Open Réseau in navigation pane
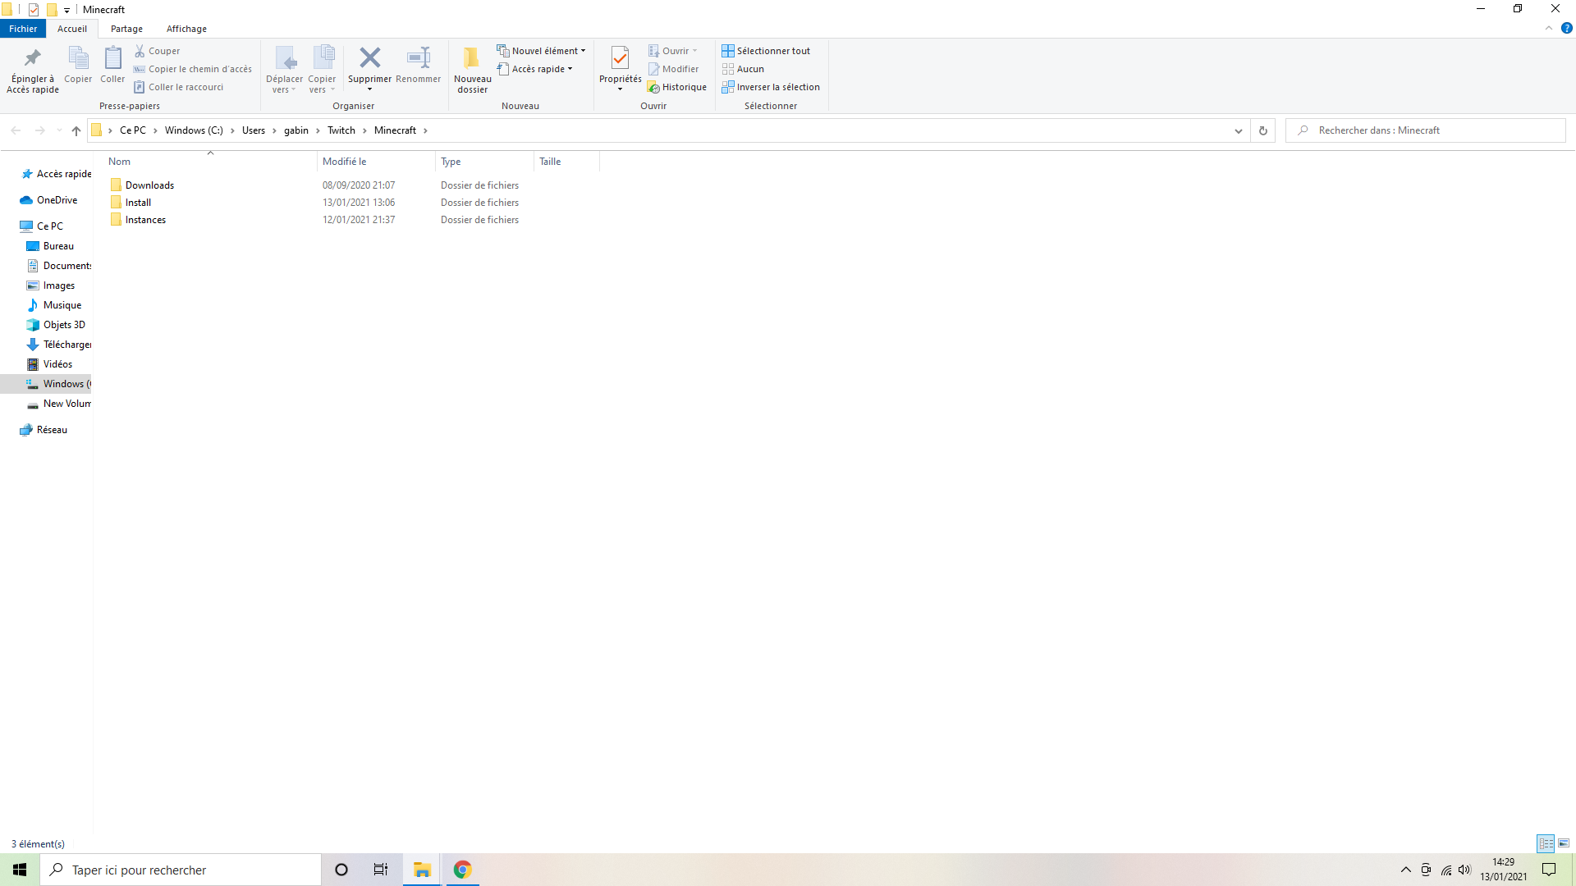This screenshot has height=886, width=1576. [x=44, y=430]
